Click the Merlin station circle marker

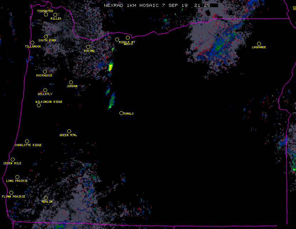pos(46,198)
